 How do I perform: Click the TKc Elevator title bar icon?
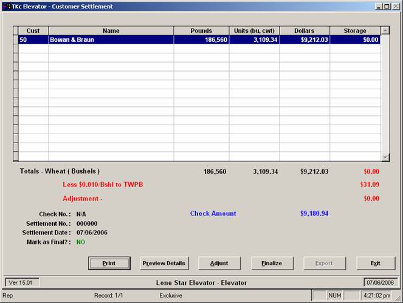tap(6, 6)
